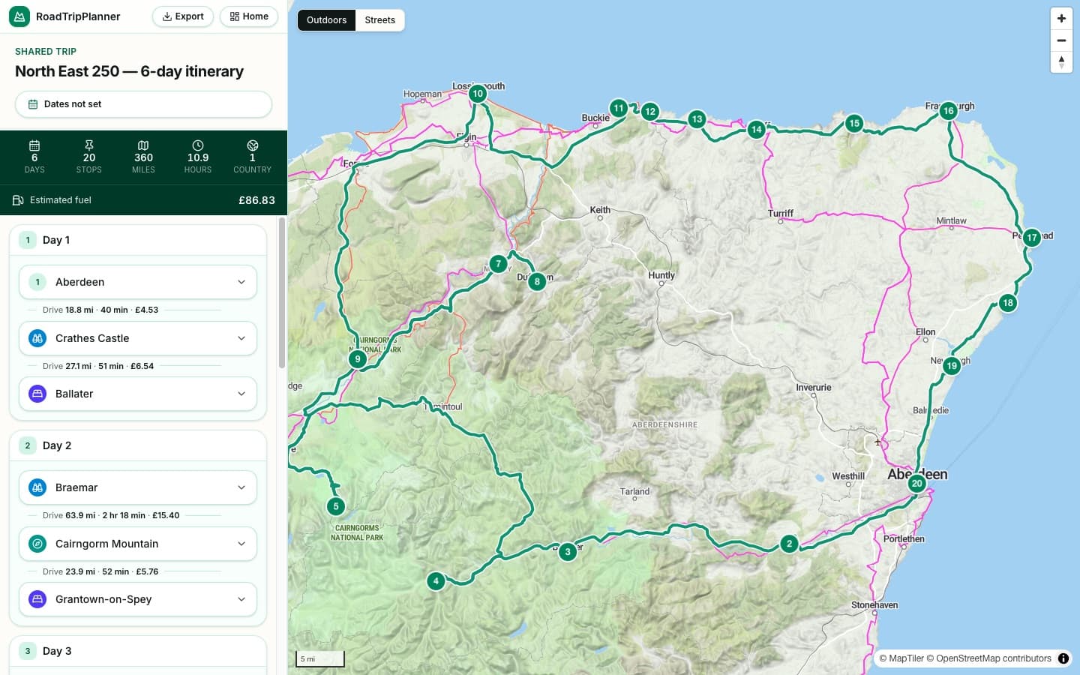
Task: Switch map to Streets style
Action: [379, 20]
